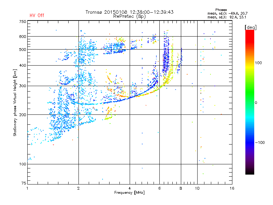
Task: Click the 'mean, sd,O: -69.6, 20.7' line
Action: pyautogui.click(x=227, y=13)
